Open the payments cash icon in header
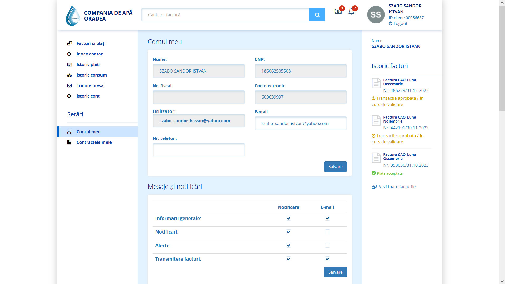This screenshot has width=505, height=284. 338,11
